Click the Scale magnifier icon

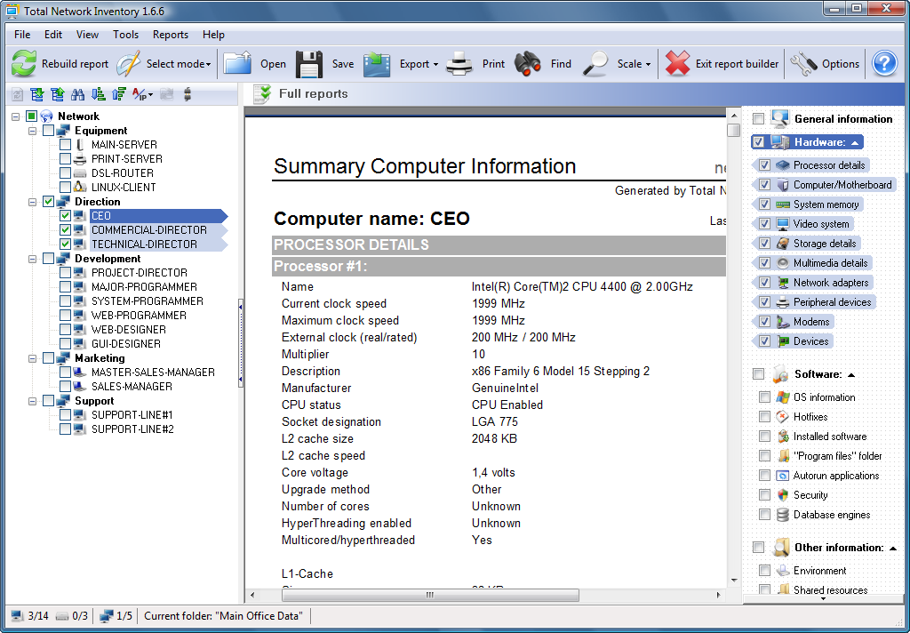(595, 63)
